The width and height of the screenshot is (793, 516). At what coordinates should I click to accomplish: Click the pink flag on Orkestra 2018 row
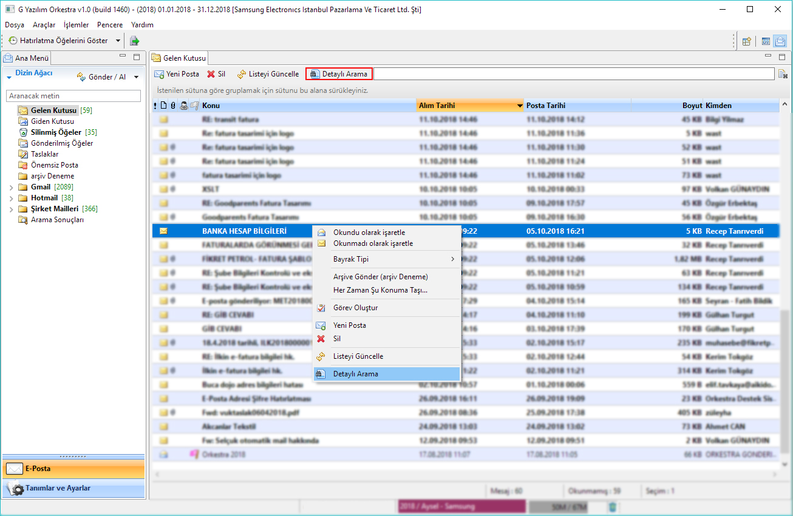point(194,453)
